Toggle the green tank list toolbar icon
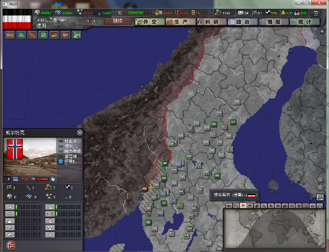This screenshot has width=329, height=252. point(76,35)
